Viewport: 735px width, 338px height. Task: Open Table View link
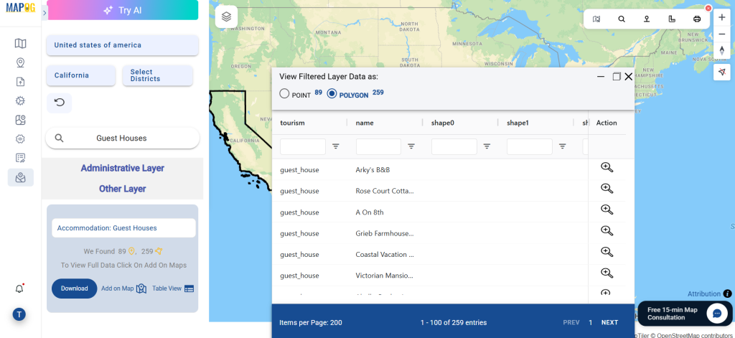(173, 288)
